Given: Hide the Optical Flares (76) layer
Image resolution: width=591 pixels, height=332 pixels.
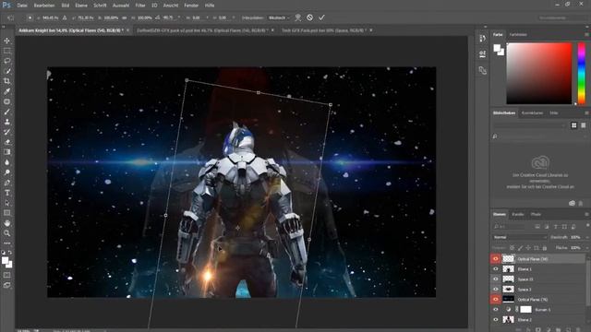Looking at the screenshot, I should pyautogui.click(x=495, y=299).
